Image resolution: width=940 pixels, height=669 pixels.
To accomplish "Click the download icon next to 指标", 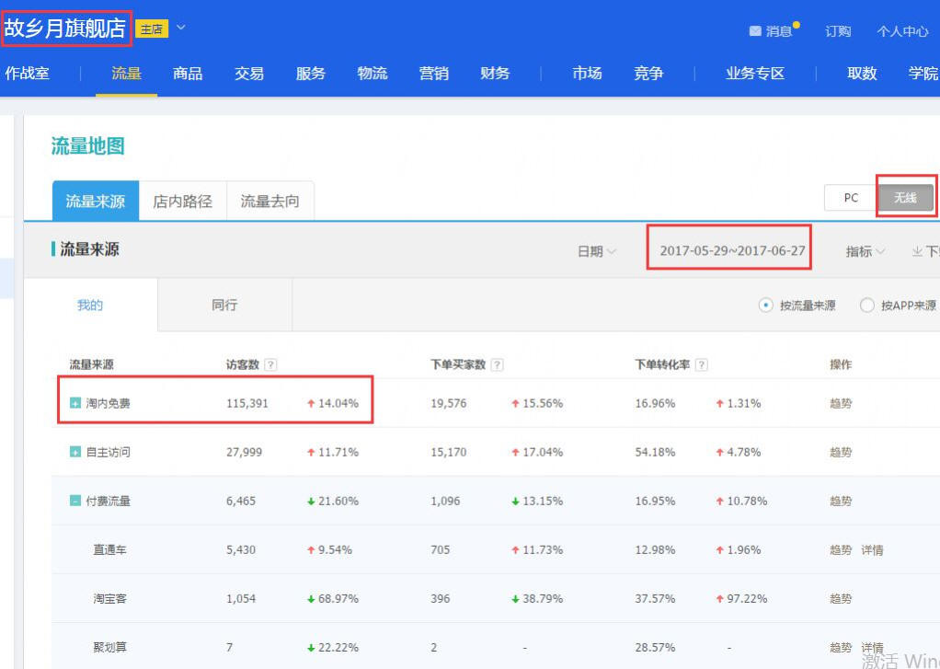I will click(x=917, y=251).
